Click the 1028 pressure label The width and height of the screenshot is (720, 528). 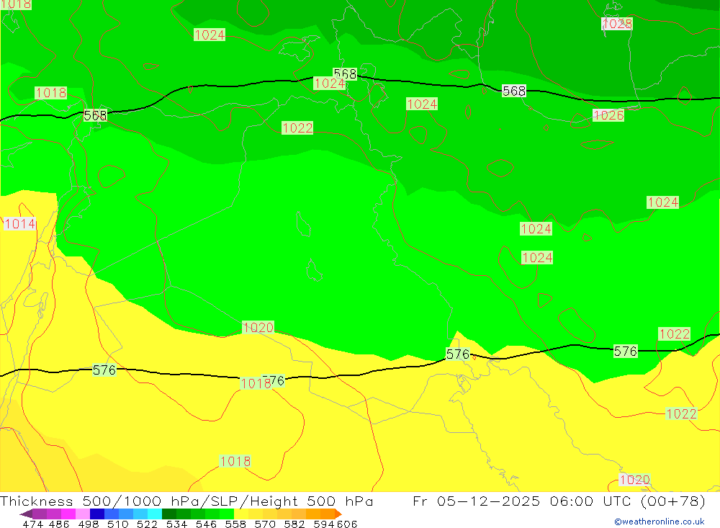(617, 24)
